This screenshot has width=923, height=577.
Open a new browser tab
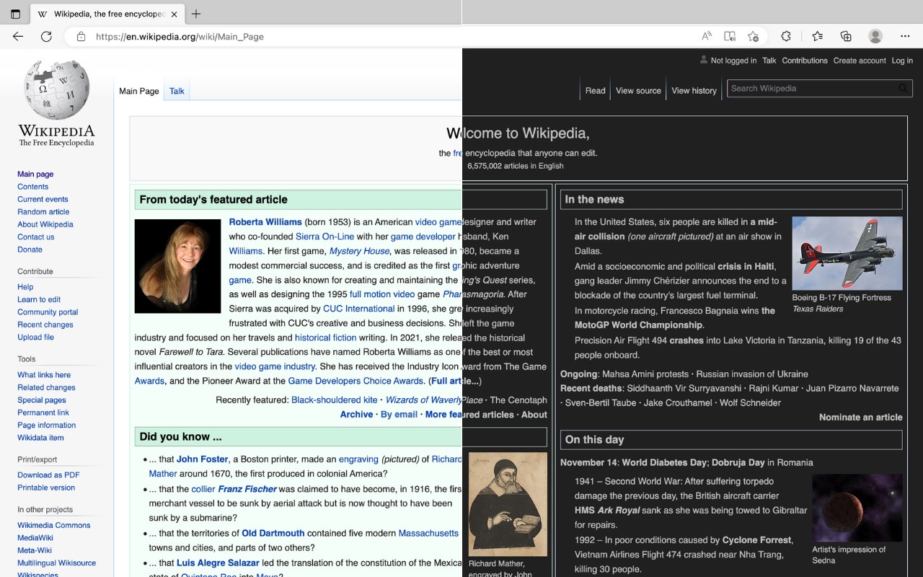(196, 14)
